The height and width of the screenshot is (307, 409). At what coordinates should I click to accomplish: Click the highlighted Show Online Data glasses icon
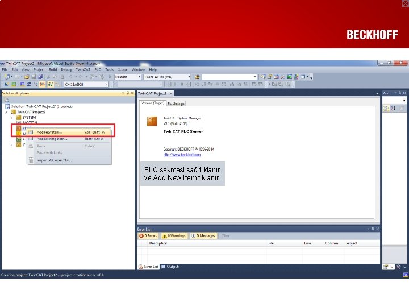click(51, 84)
